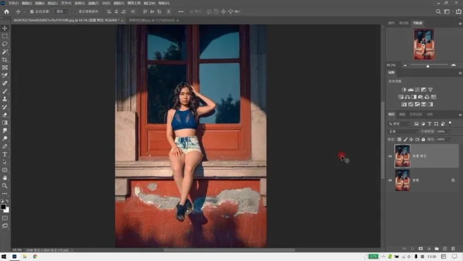Click the Home icon in options bar

(7, 11)
